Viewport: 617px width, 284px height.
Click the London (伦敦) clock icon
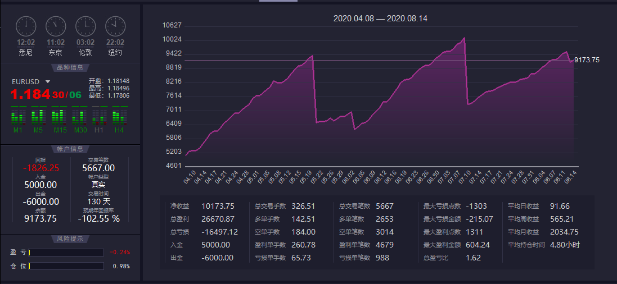[x=85, y=26]
